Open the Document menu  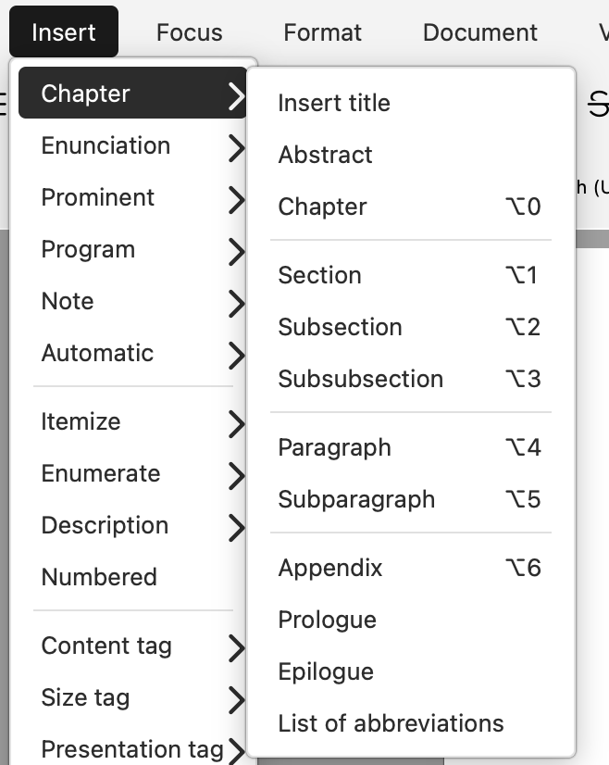[479, 32]
